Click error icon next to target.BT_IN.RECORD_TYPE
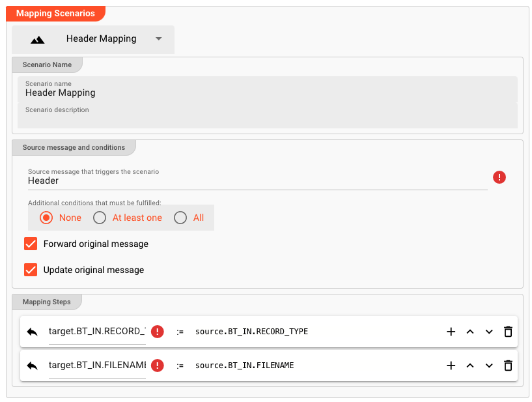532x402 pixels. 158,332
